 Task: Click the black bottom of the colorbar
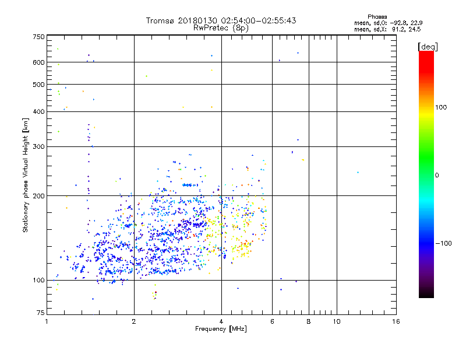coord(426,293)
